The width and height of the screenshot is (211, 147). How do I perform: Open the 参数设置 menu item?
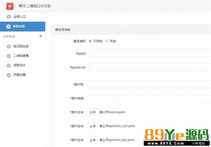click(x=23, y=26)
